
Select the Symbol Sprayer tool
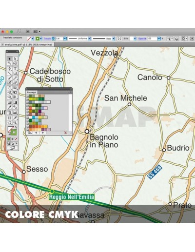tap(10, 112)
